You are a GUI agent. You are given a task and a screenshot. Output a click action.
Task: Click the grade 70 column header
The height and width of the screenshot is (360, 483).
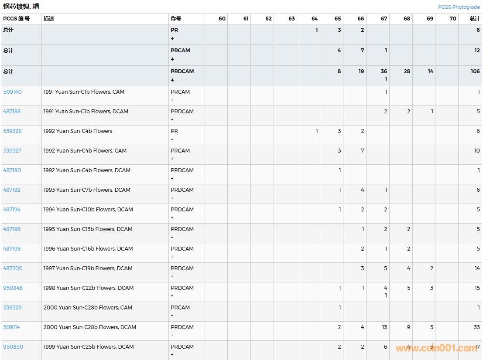[x=452, y=19]
